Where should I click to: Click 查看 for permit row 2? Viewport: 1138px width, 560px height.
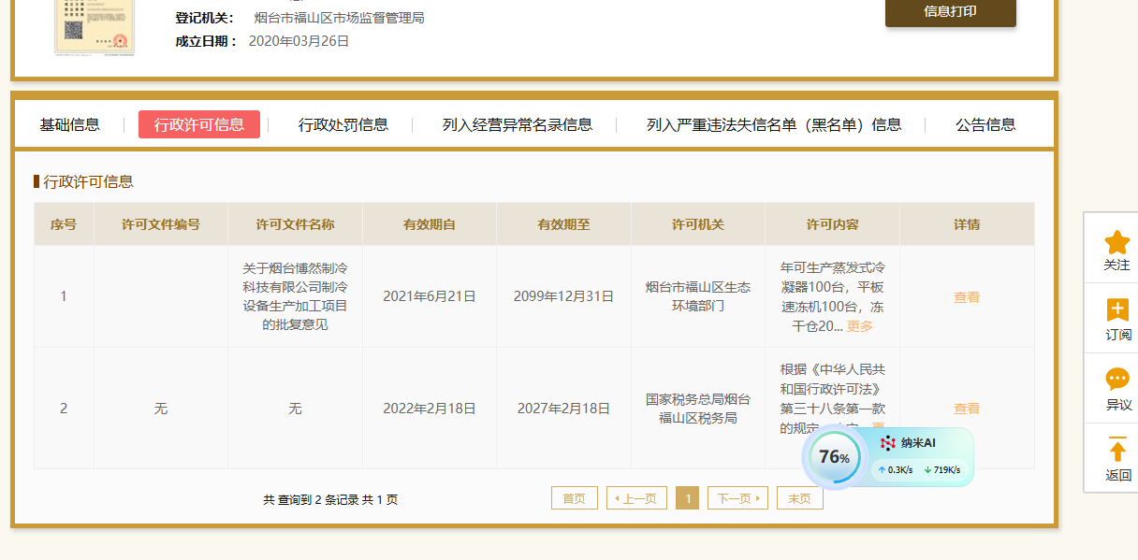pos(967,409)
